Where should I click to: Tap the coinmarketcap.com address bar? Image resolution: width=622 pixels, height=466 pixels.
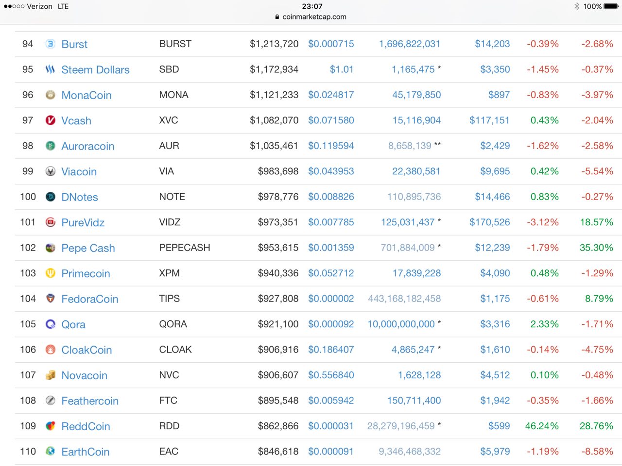pos(311,17)
